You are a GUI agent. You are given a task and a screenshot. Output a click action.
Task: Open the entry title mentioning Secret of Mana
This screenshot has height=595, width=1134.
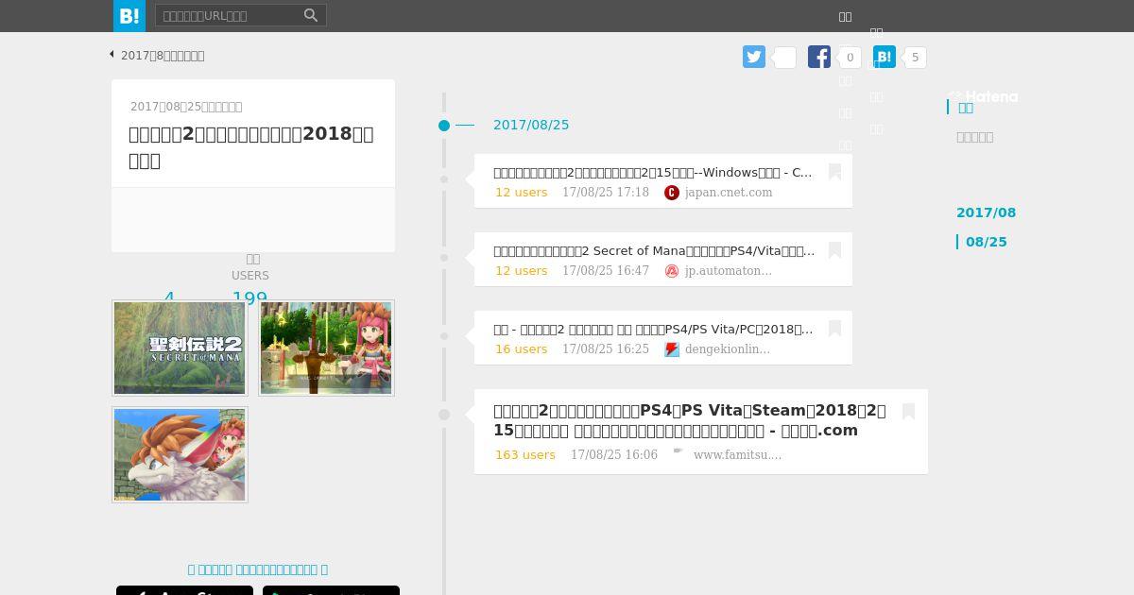[654, 250]
